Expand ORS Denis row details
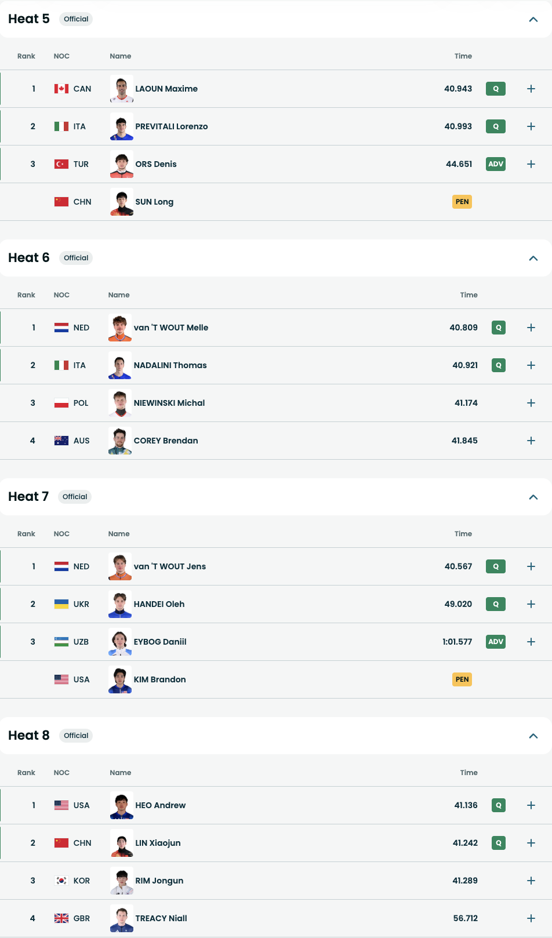 click(531, 164)
